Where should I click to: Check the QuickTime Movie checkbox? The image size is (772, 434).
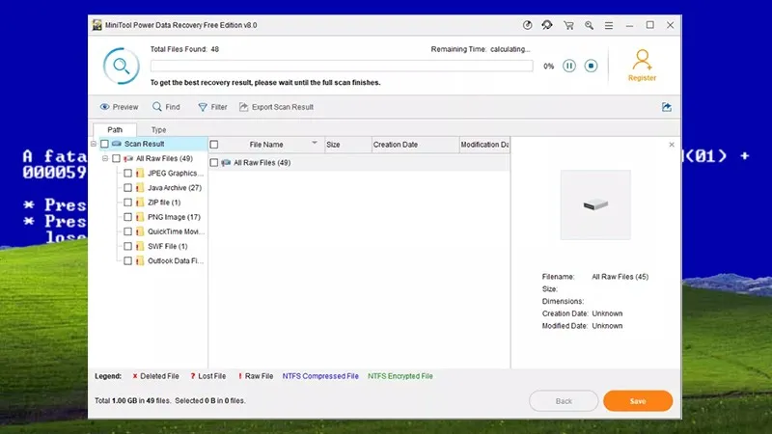point(128,231)
